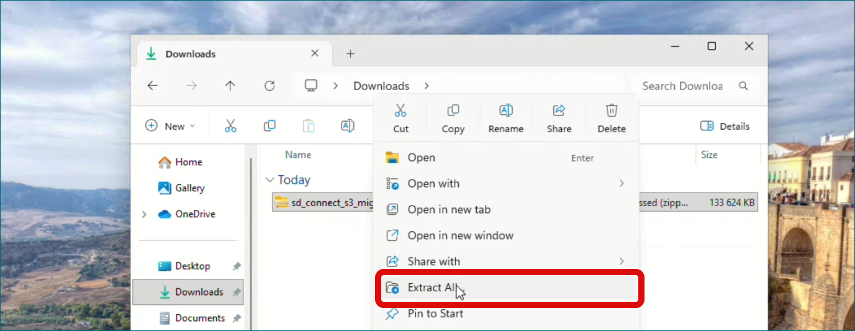Screen dimensions: 855x331
Task: Click the search magnifier icon
Action: click(743, 86)
